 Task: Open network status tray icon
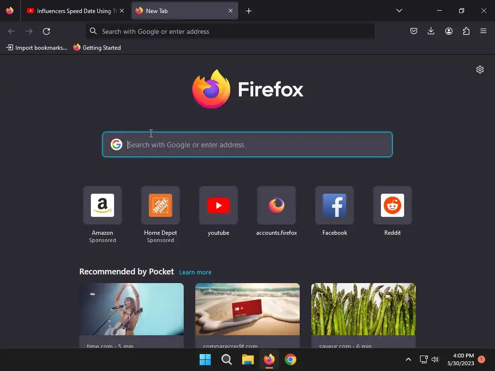(423, 359)
